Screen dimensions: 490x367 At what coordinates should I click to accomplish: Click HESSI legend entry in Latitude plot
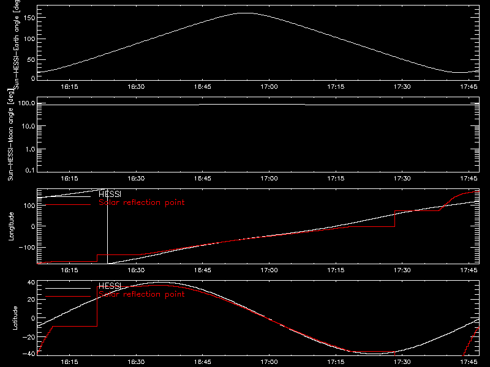[110, 286]
